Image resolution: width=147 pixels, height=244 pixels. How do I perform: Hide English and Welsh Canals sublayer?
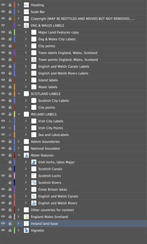(3, 196)
